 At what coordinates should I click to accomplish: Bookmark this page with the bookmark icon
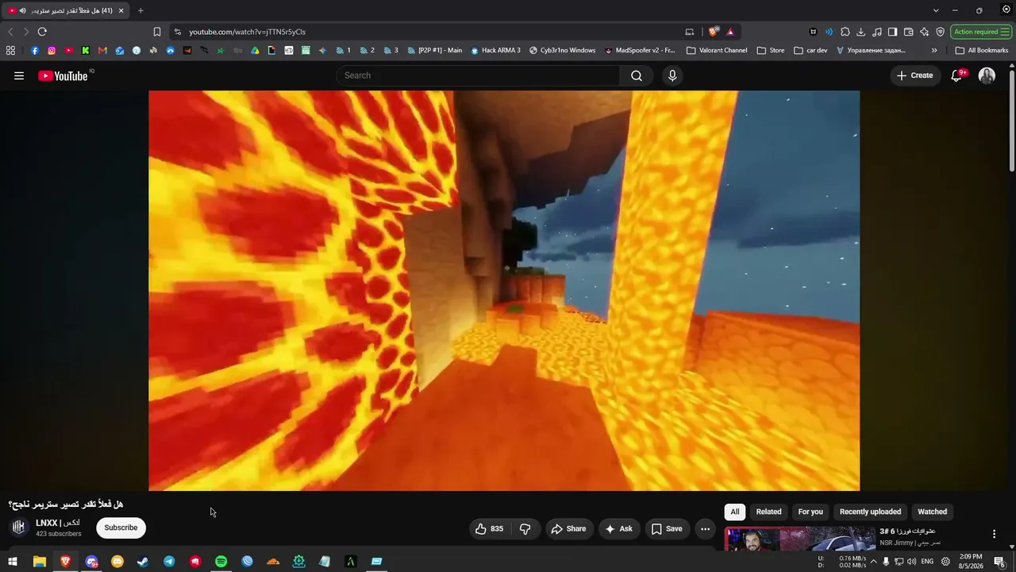pyautogui.click(x=157, y=32)
